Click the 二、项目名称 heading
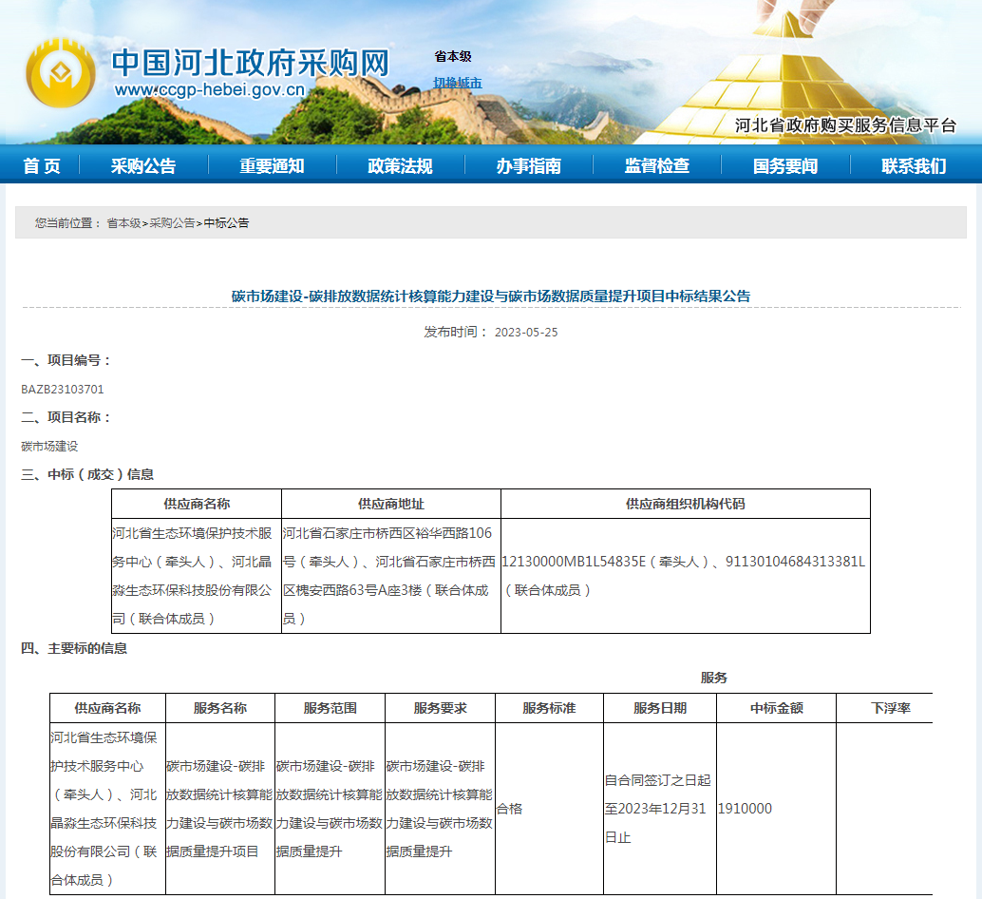982x899 pixels. coord(66,417)
